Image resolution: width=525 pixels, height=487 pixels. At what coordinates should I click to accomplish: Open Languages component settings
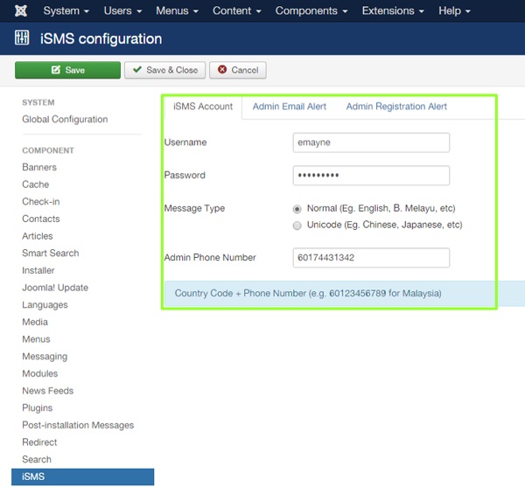(45, 305)
